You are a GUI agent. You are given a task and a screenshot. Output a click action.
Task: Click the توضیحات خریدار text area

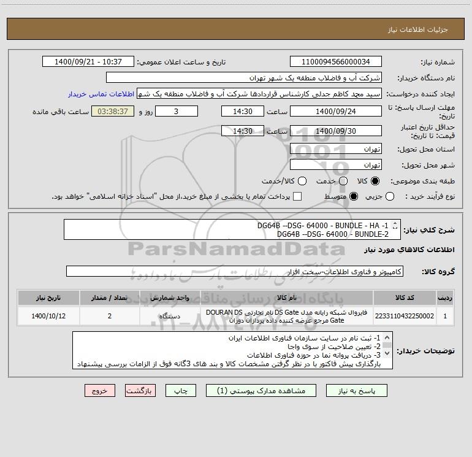coord(232,350)
